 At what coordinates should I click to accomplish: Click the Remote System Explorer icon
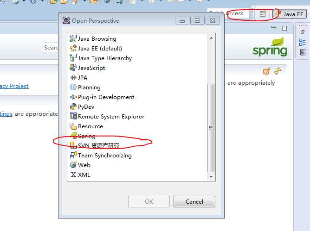(73, 116)
